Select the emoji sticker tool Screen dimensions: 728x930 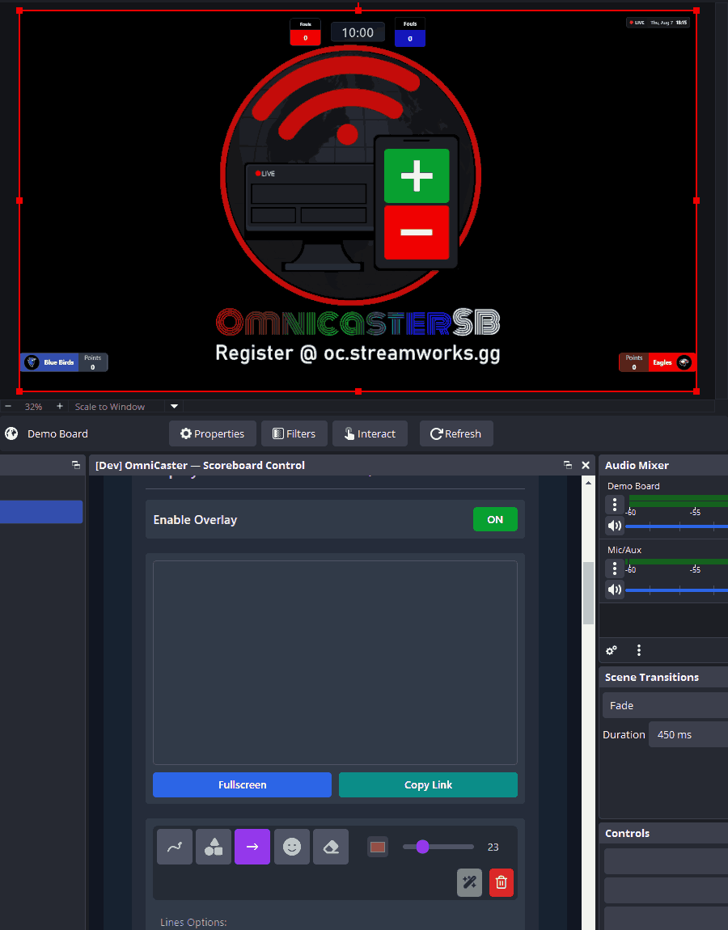[291, 847]
